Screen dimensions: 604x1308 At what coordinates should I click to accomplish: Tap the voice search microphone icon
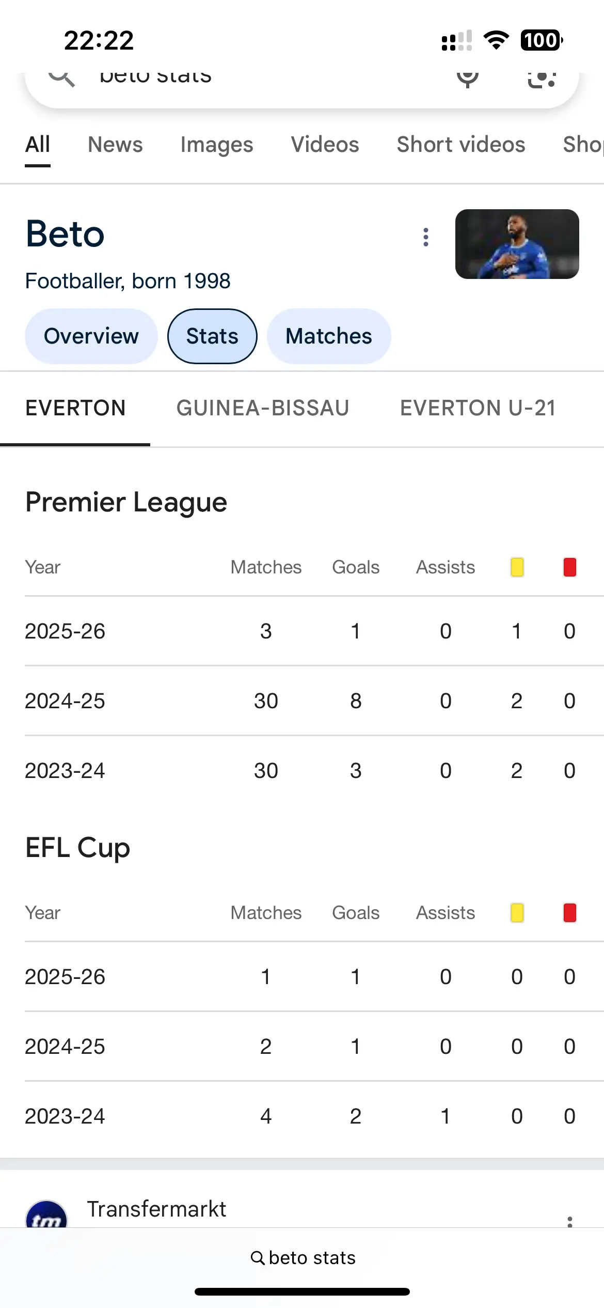click(x=468, y=79)
